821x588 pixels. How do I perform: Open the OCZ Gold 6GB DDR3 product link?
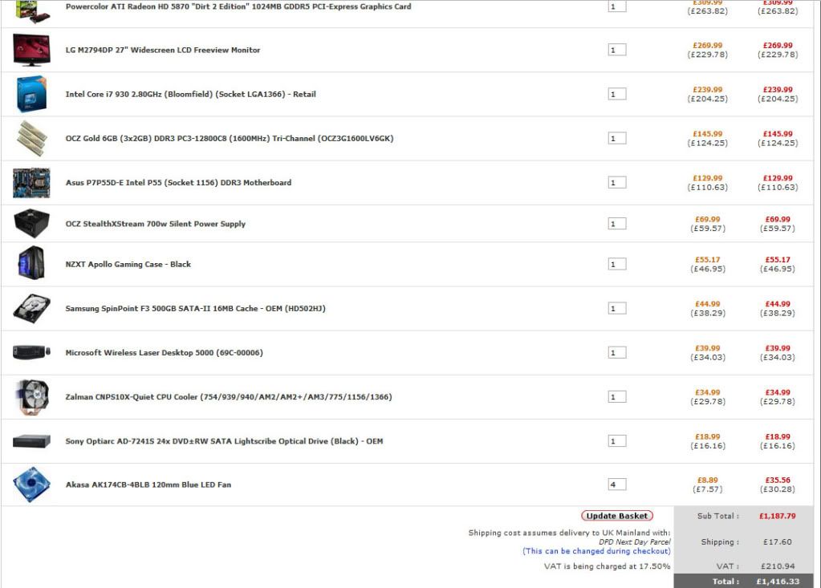tap(230, 139)
